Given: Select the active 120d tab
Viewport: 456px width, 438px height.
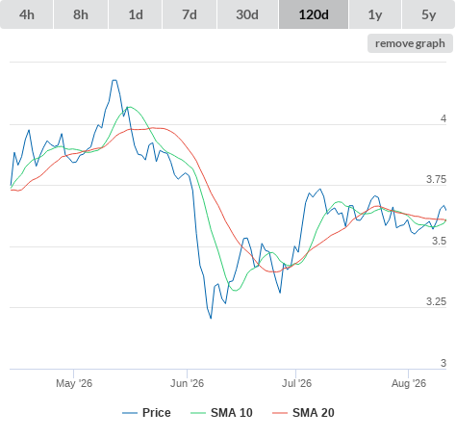Looking at the screenshot, I should click(314, 14).
